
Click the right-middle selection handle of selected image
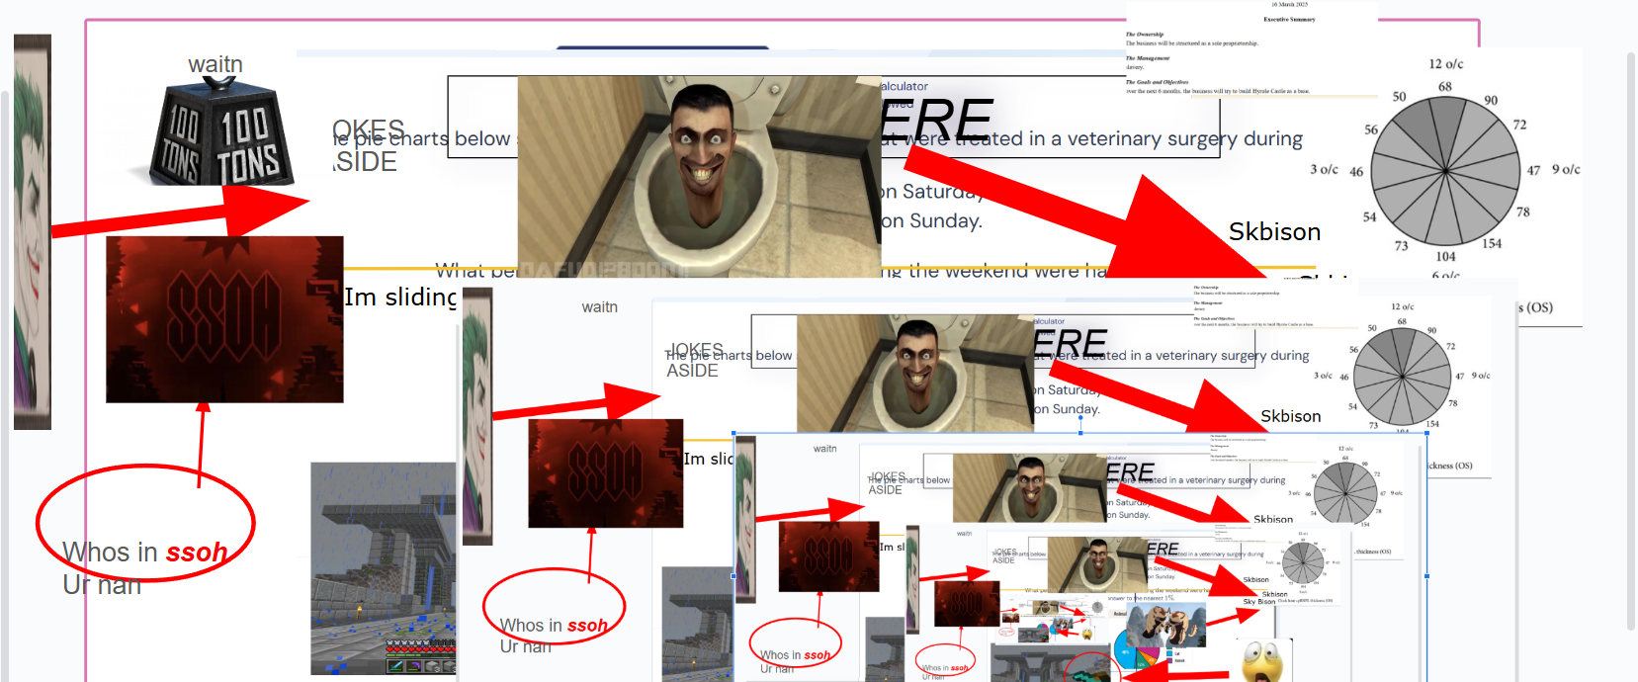[x=1426, y=575]
